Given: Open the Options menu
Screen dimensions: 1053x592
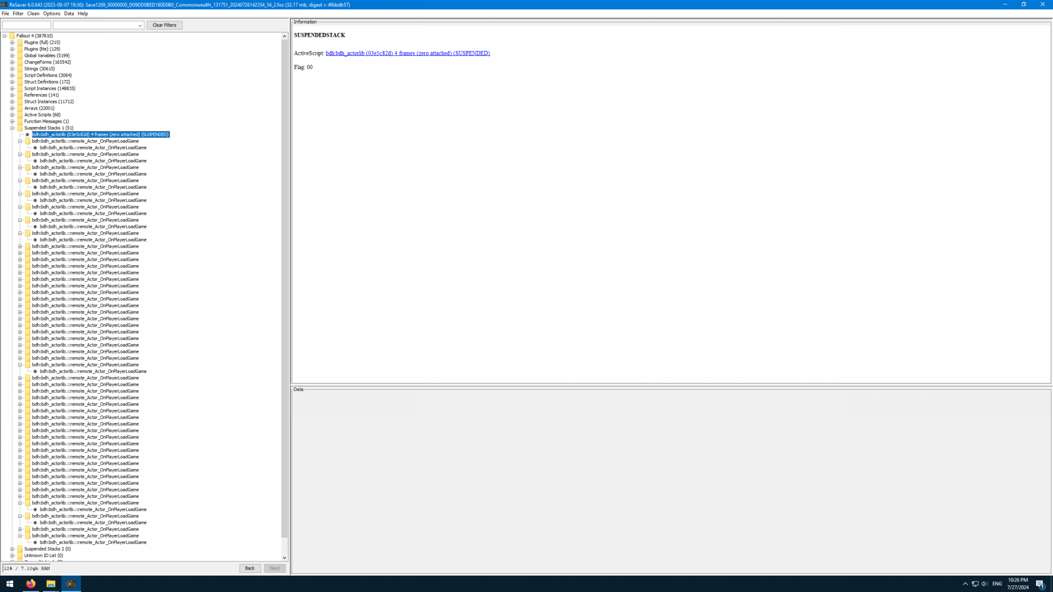Looking at the screenshot, I should [52, 14].
